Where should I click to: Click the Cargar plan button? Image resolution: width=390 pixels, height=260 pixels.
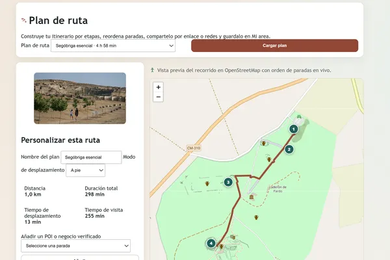274,45
